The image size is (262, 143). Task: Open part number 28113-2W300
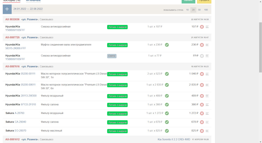click(29, 96)
